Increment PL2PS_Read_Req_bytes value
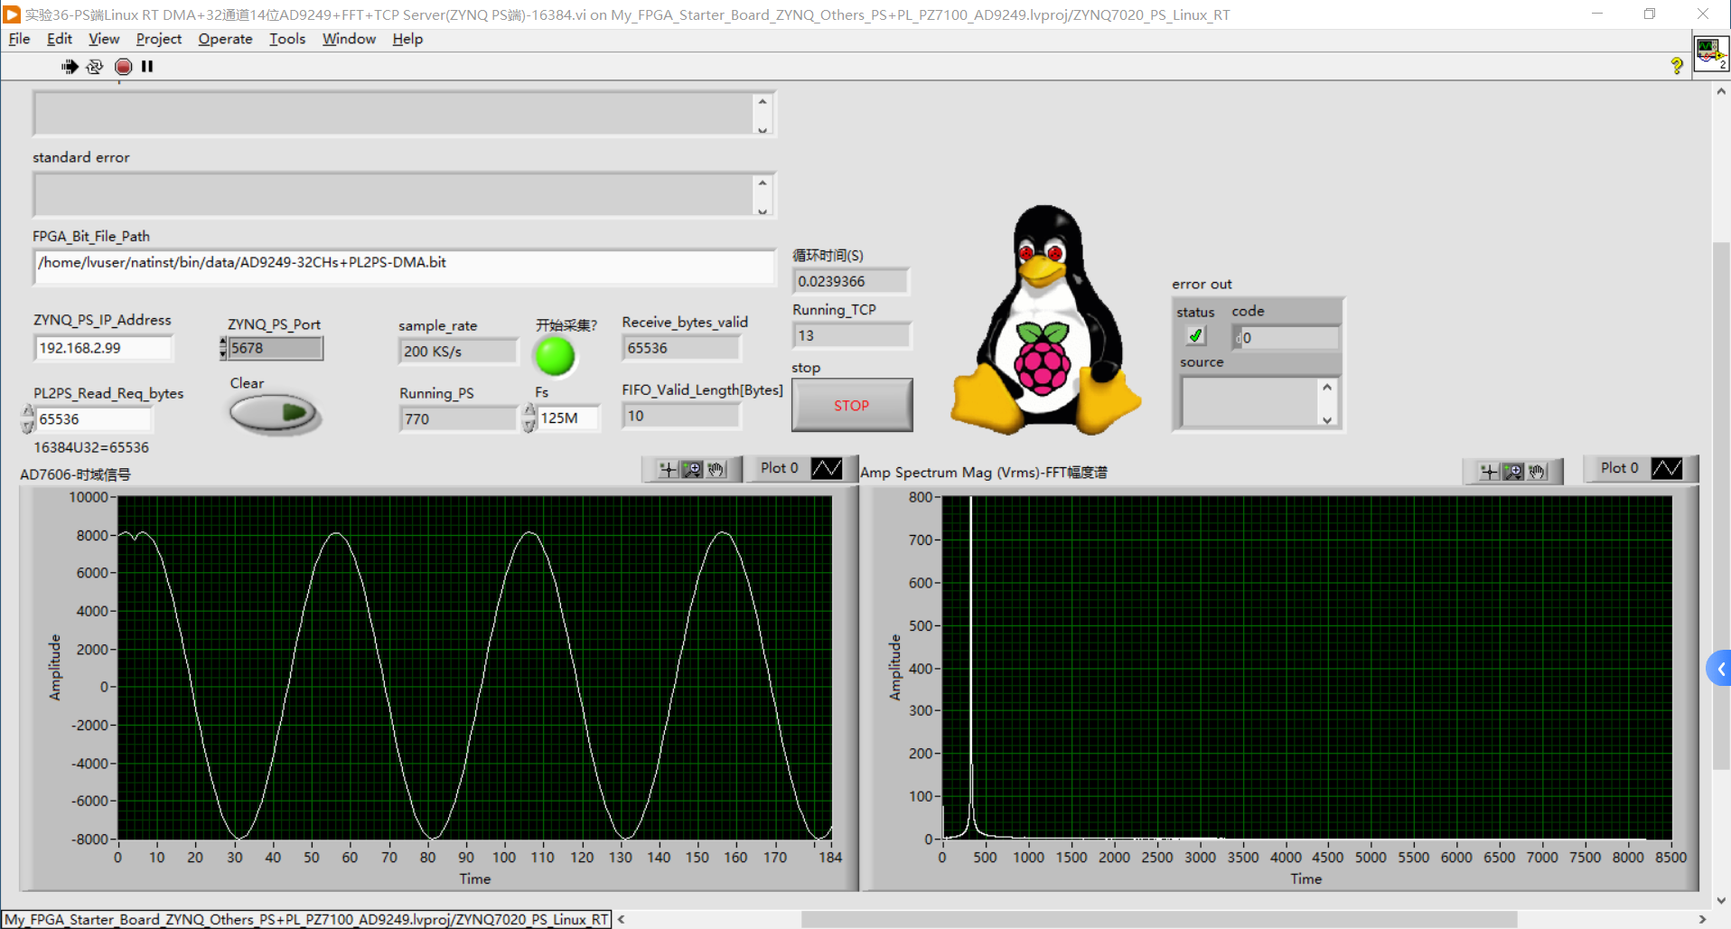1731x929 pixels. (28, 412)
